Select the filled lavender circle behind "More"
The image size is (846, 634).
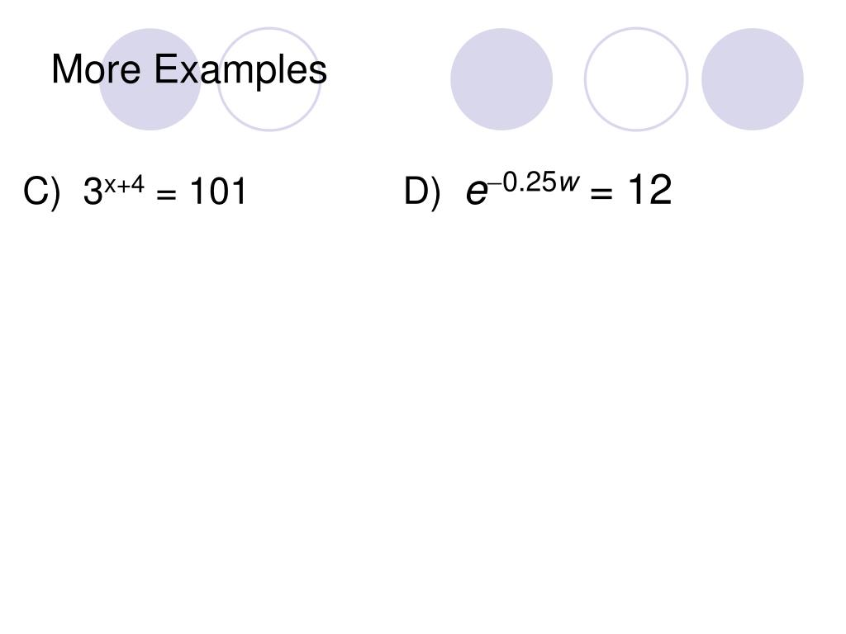(x=150, y=79)
